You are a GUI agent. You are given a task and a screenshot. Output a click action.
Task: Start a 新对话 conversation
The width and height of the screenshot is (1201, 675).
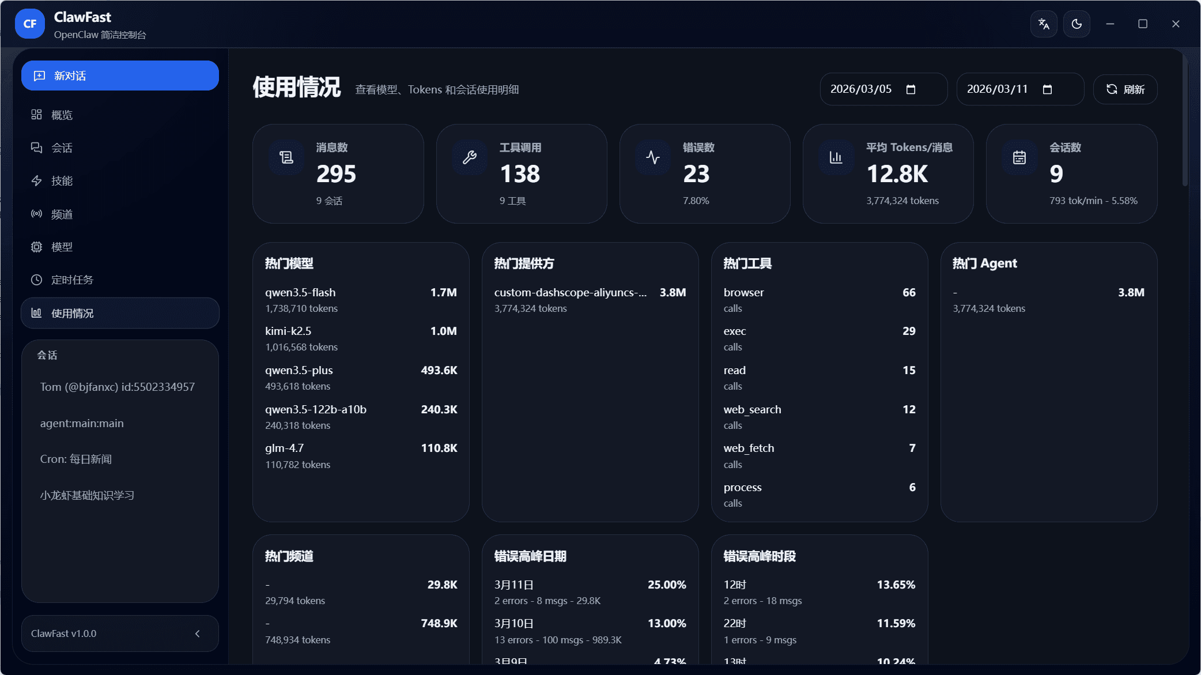70,75
